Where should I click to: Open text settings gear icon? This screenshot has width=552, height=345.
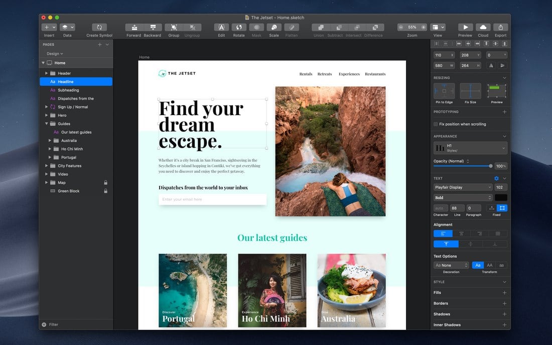point(496,178)
